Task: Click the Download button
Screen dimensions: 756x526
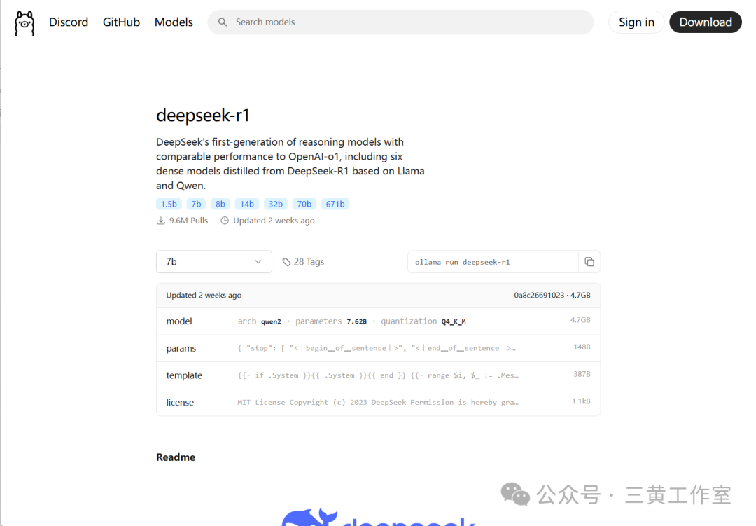Action: 706,22
